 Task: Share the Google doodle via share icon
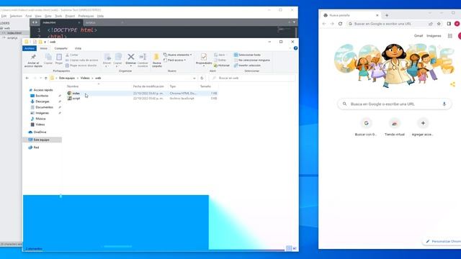click(x=452, y=85)
